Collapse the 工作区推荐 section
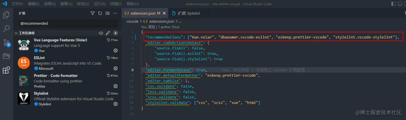The image size is (406, 120). pos(16,33)
